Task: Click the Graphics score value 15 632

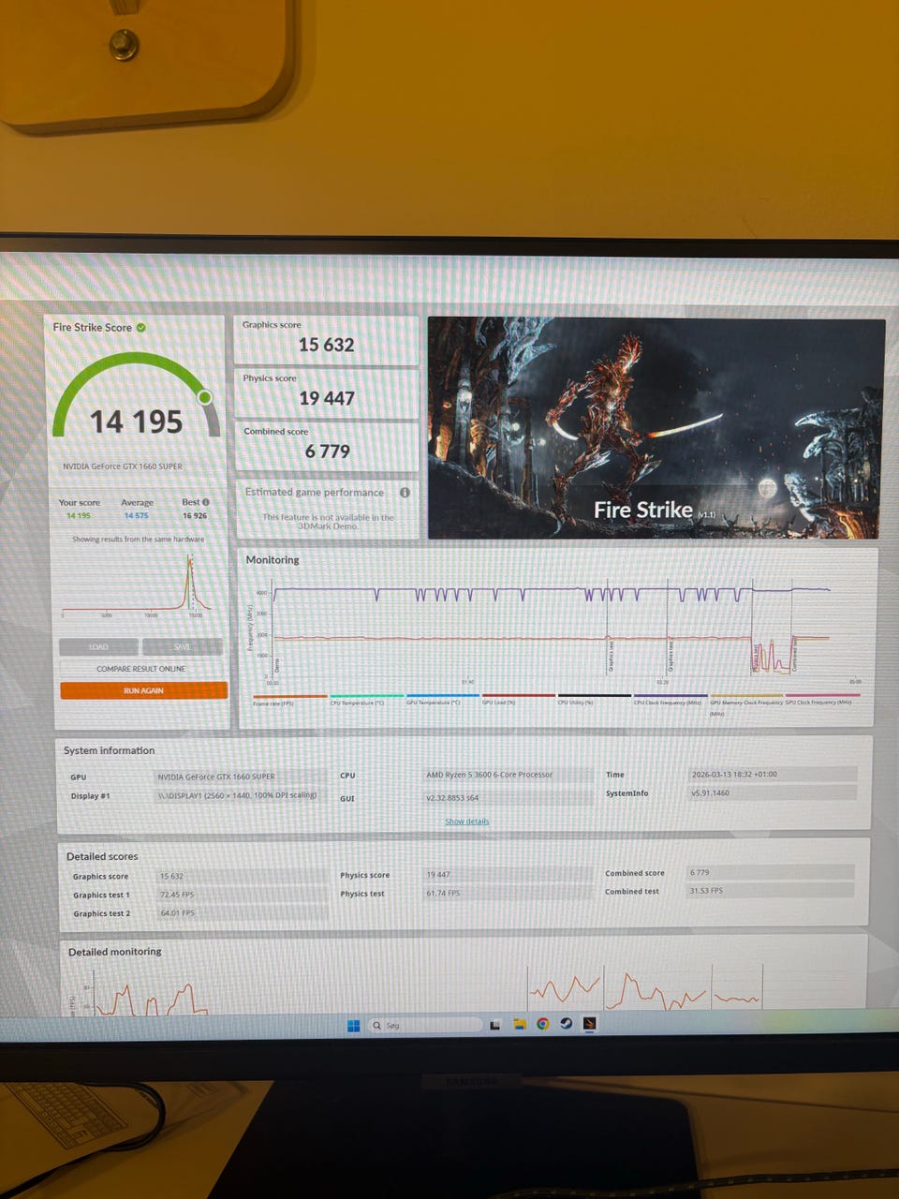Action: [327, 345]
